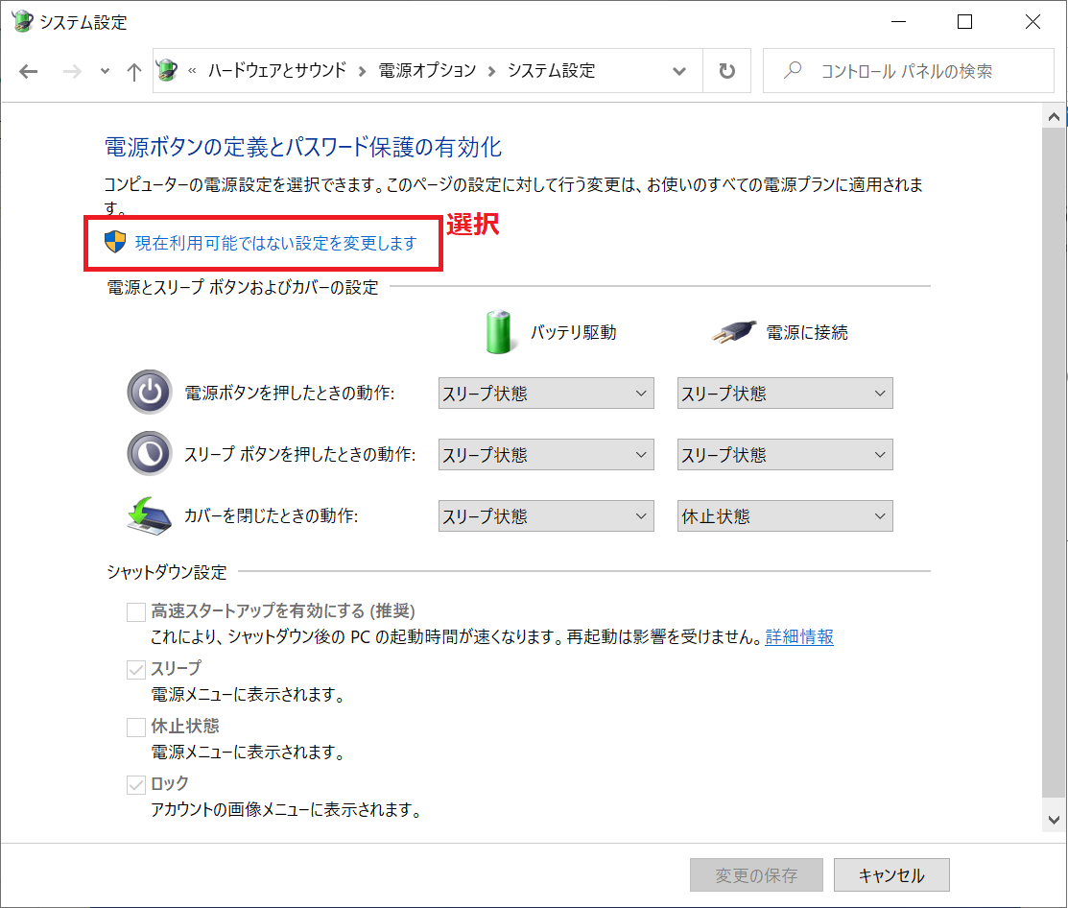
Task: Click the refresh button in address bar
Action: [x=727, y=71]
